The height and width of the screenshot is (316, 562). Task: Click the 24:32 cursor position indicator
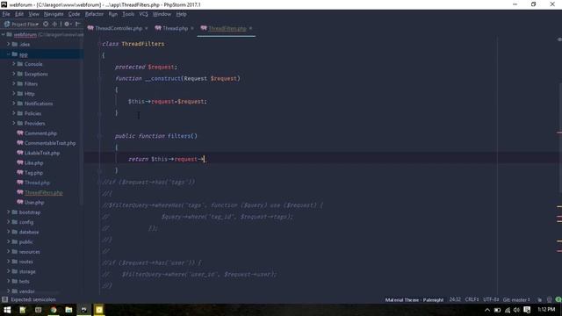tap(455, 299)
